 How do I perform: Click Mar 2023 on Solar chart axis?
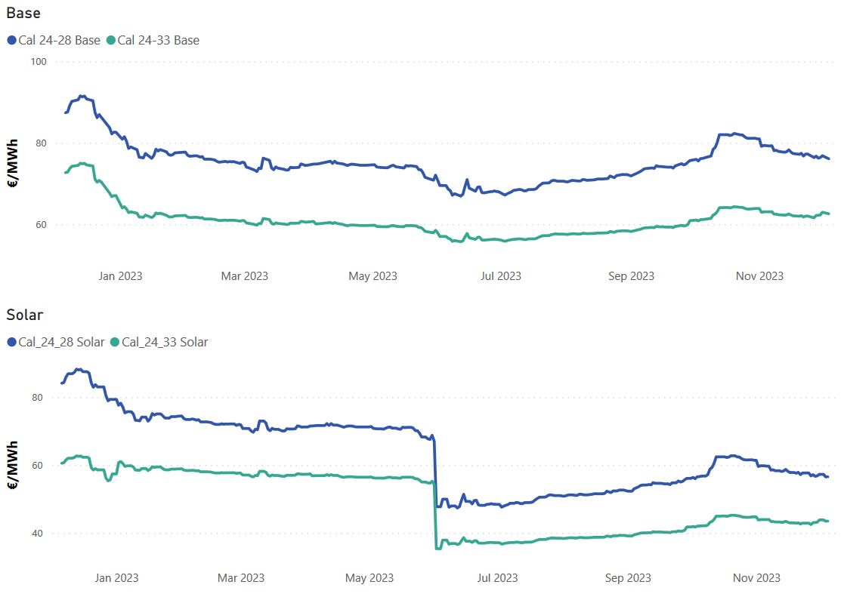click(x=241, y=578)
